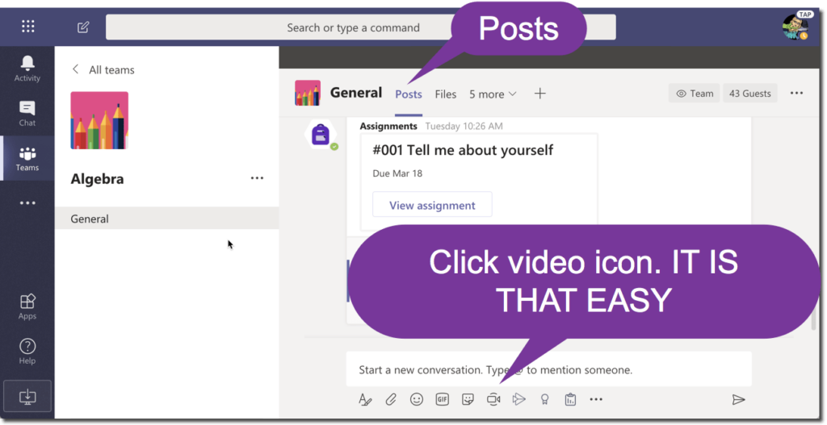Go back to All teams
Image resolution: width=827 pixels, height=425 pixels.
click(x=103, y=69)
